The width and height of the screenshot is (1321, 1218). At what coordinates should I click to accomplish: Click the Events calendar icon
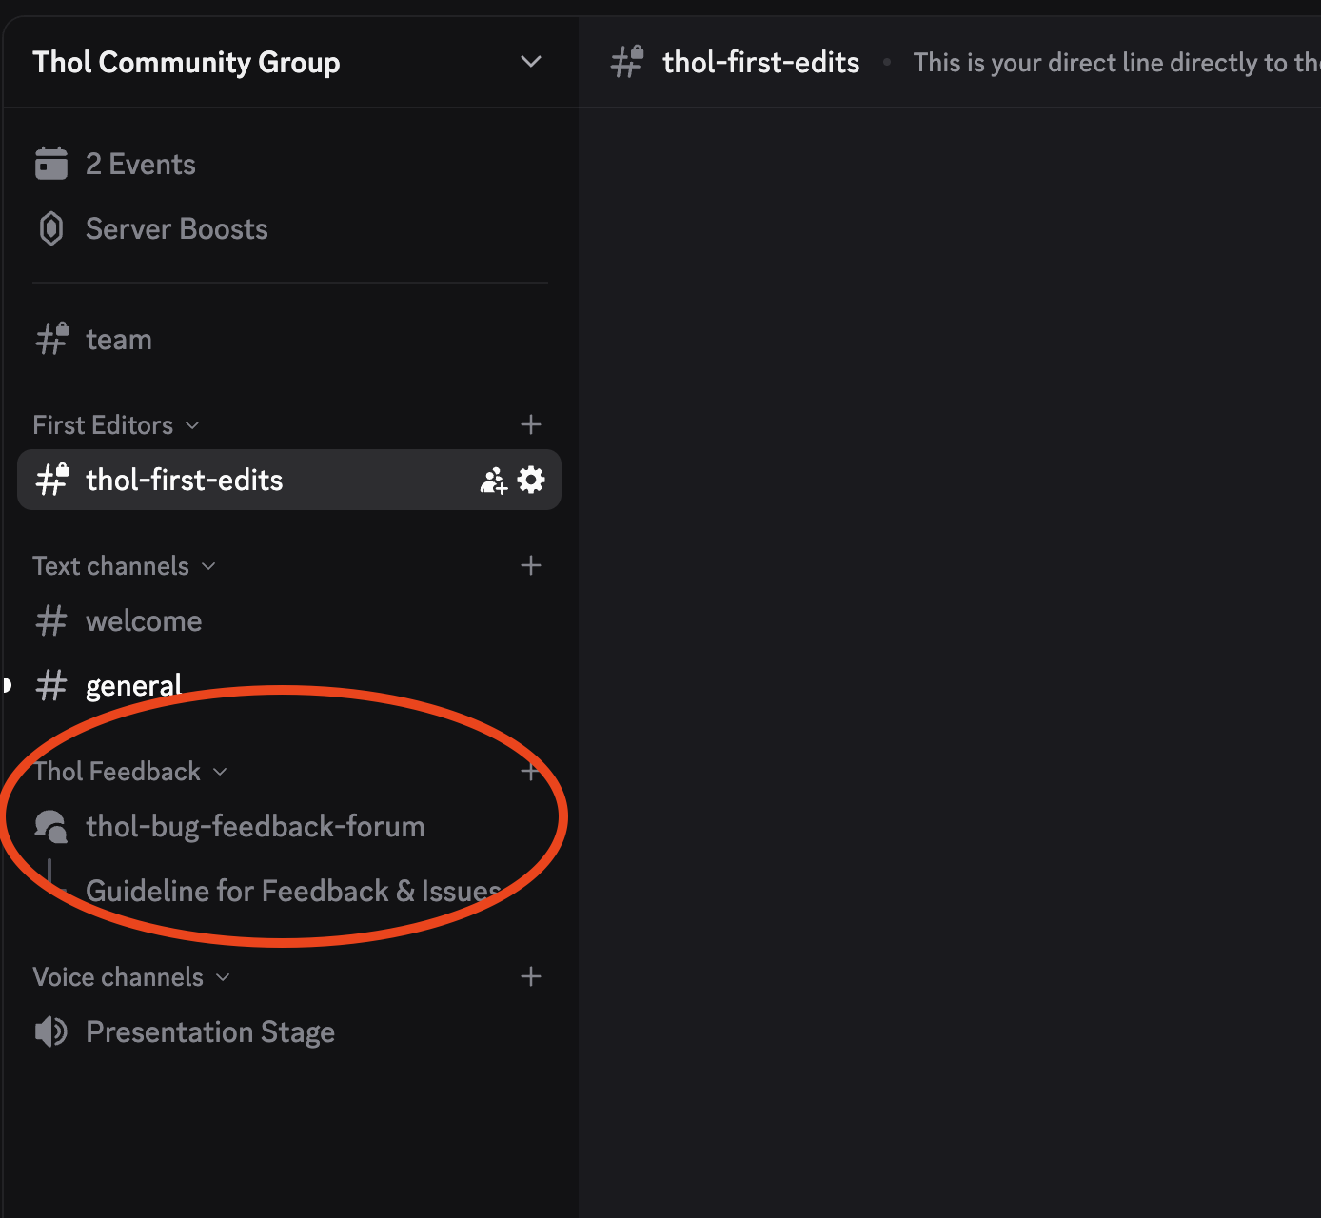click(x=51, y=164)
